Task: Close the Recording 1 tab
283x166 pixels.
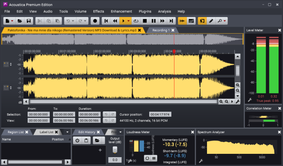Action: (x=173, y=30)
